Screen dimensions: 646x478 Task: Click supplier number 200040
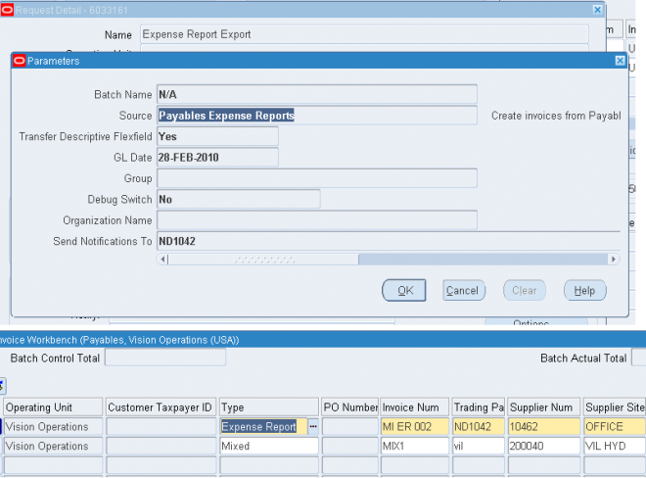point(544,446)
